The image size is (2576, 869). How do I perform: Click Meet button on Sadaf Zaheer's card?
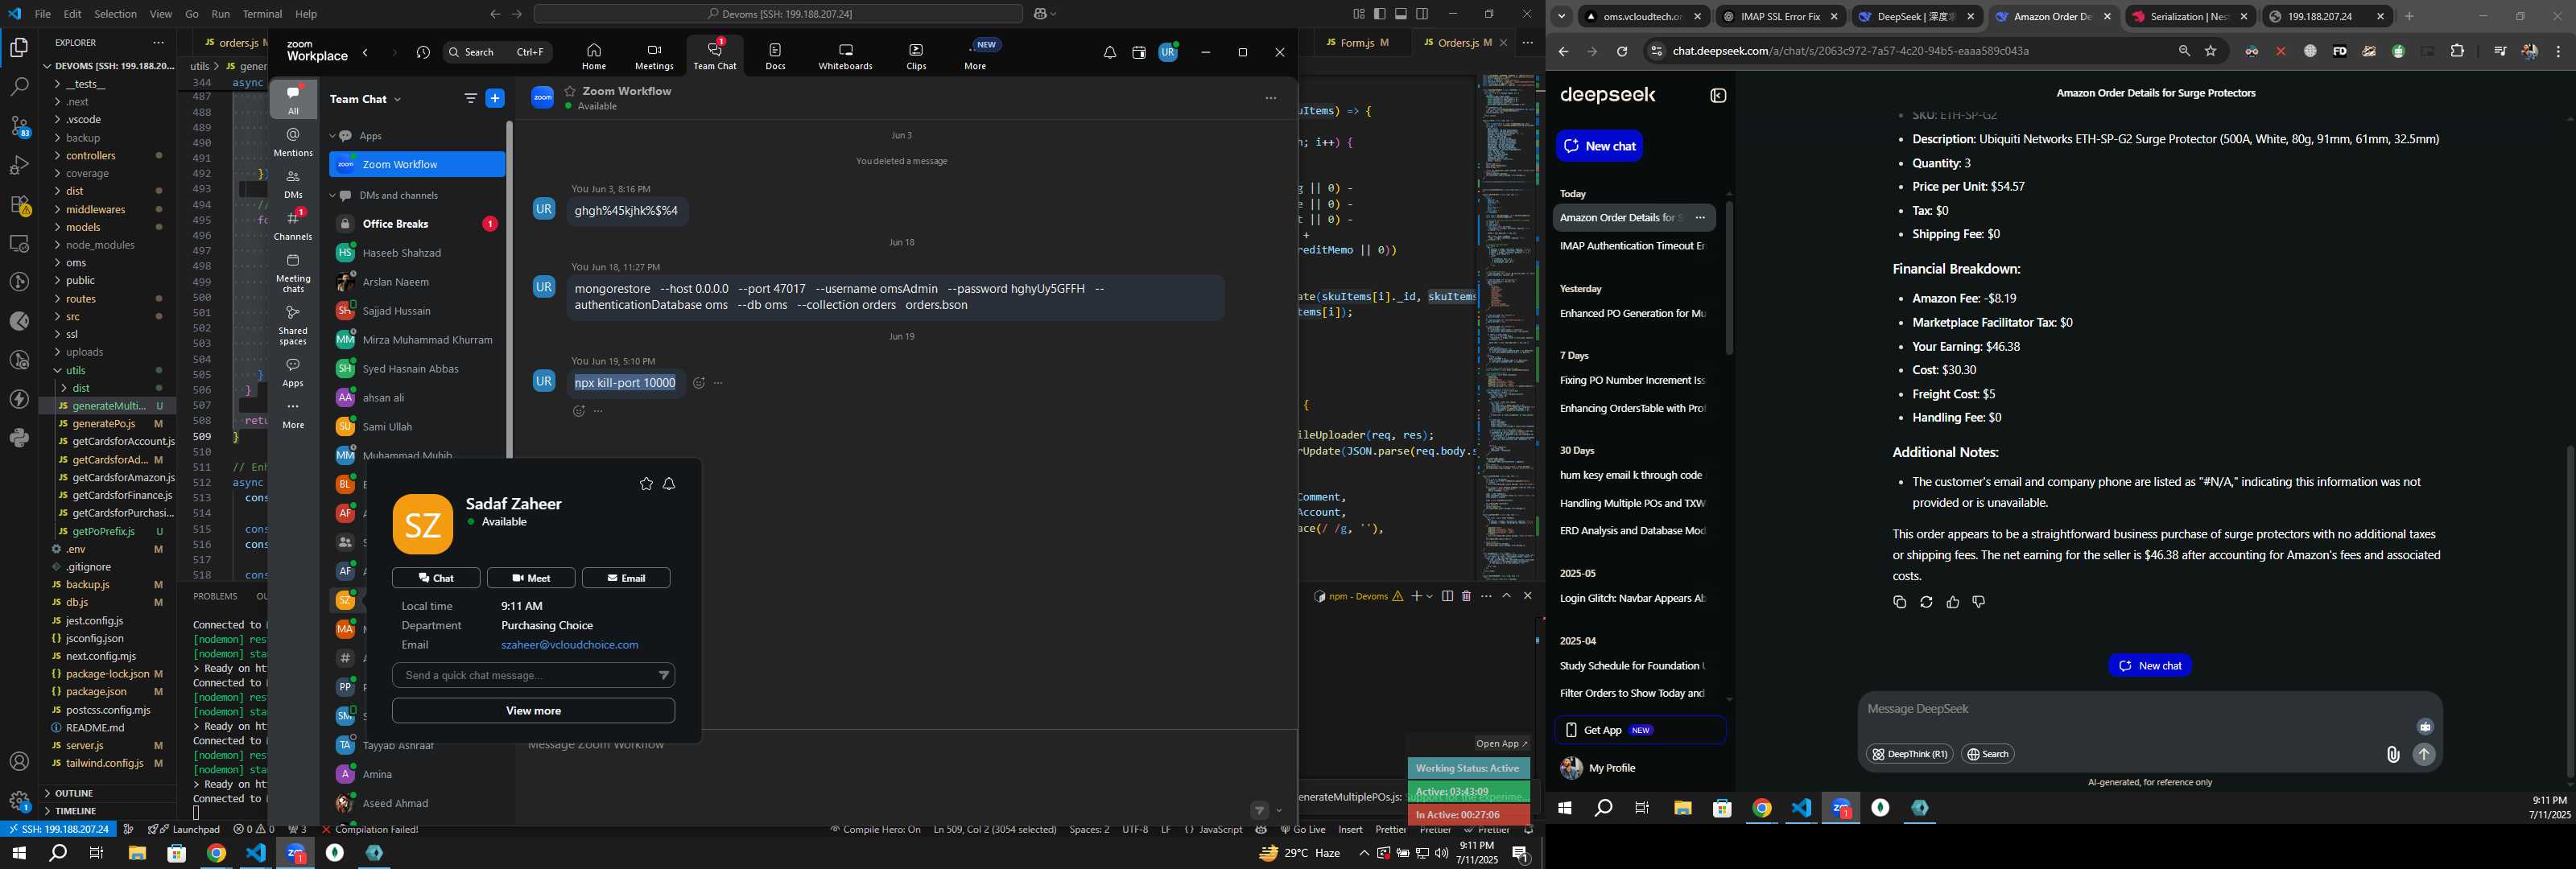(531, 578)
